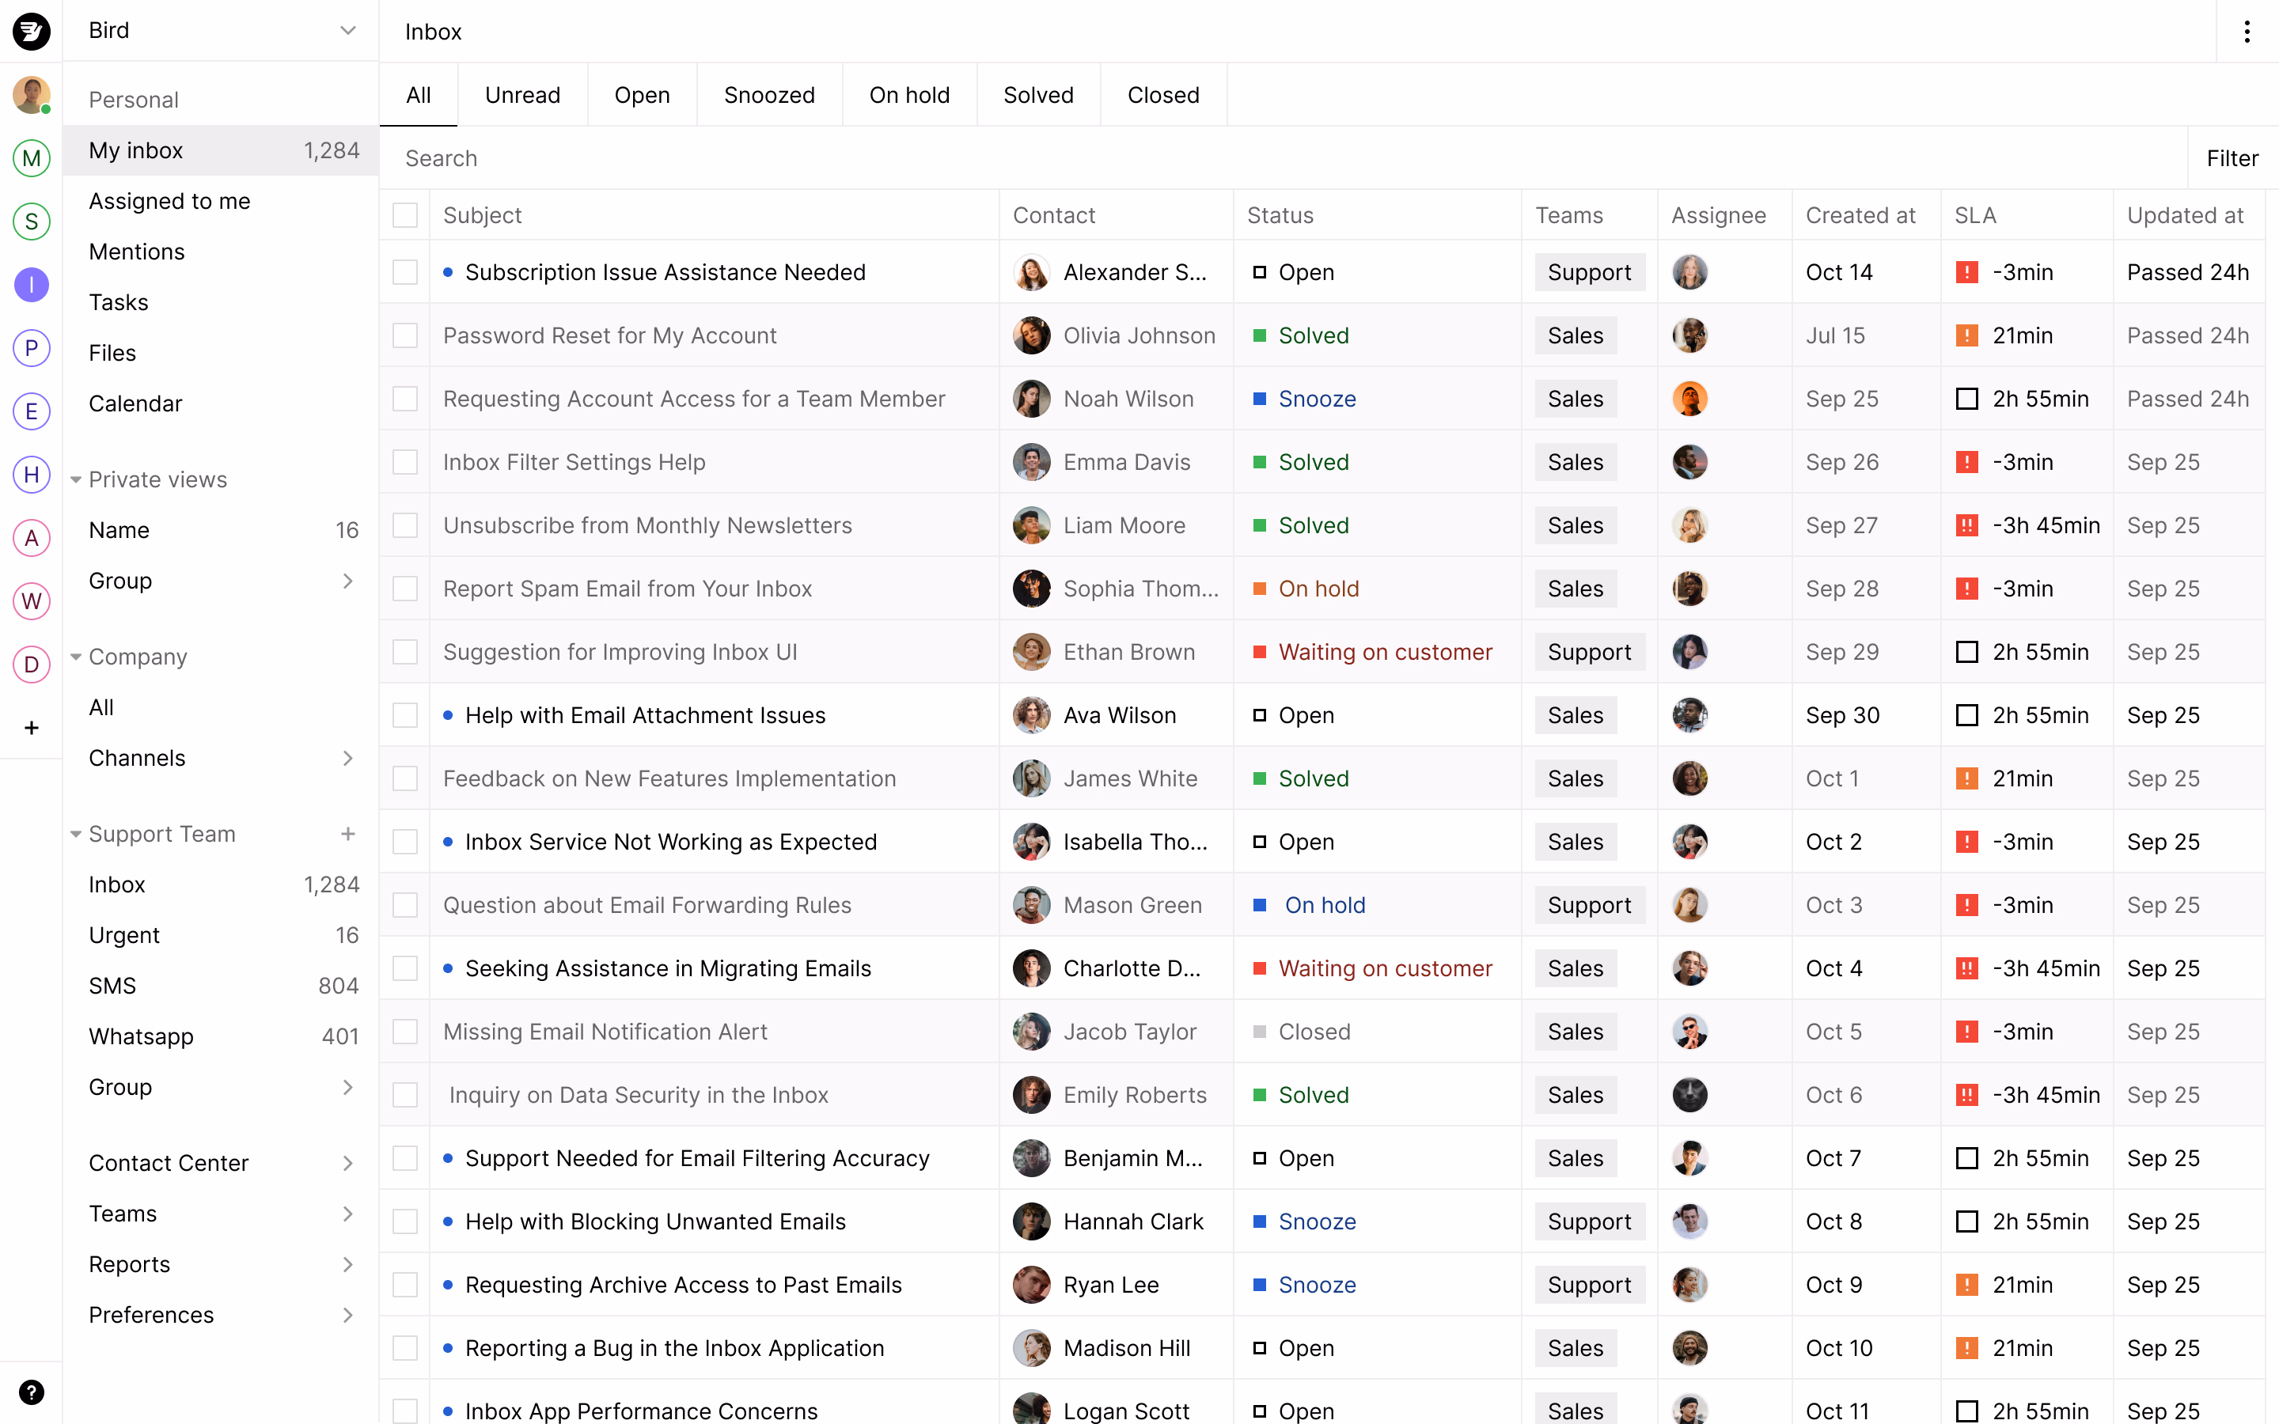Click the Bird logo icon
Viewport: 2279px width, 1424px height.
31,31
